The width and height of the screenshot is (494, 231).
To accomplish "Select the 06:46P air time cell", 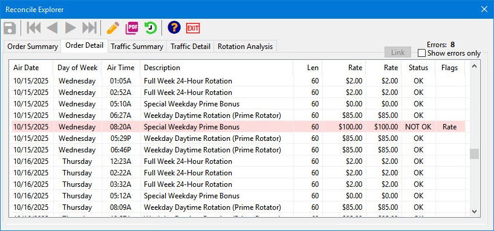I will [121, 150].
